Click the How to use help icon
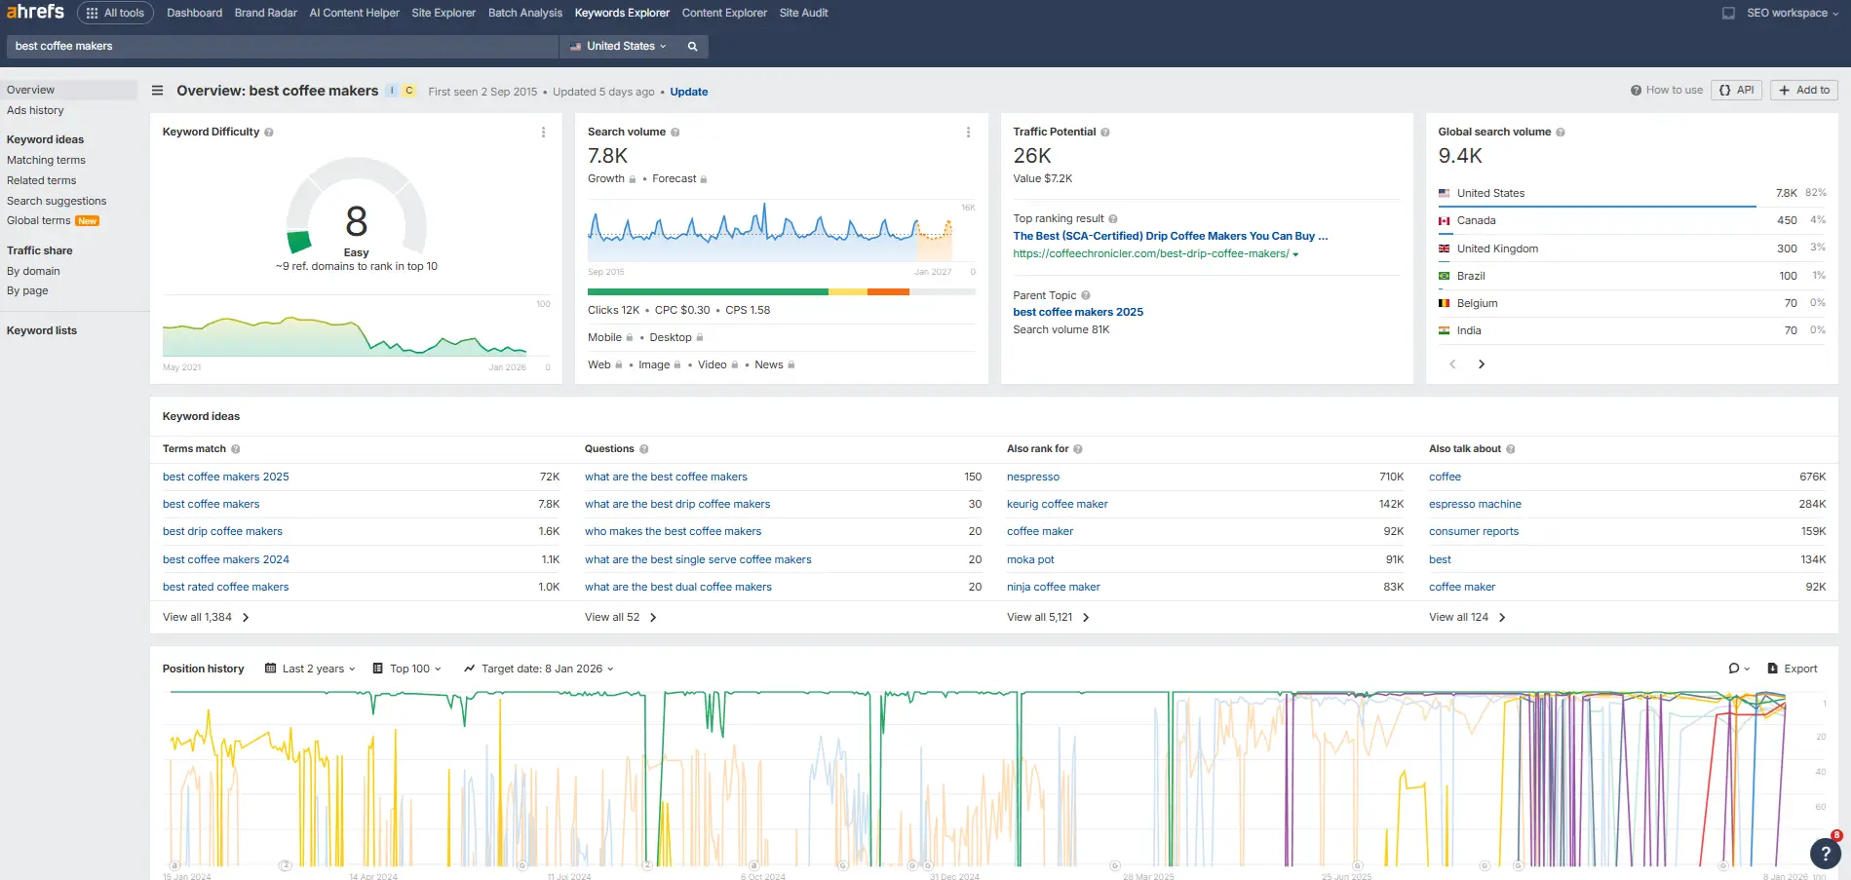Viewport: 1851px width, 880px height. [1635, 90]
